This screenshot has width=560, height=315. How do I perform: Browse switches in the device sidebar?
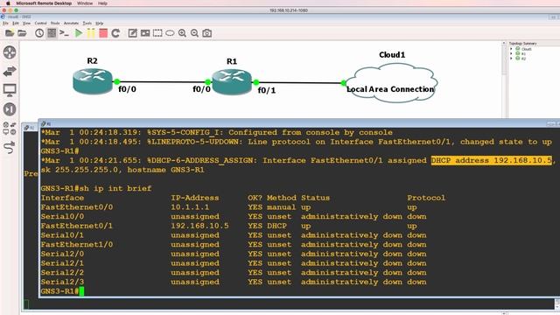pos(10,72)
